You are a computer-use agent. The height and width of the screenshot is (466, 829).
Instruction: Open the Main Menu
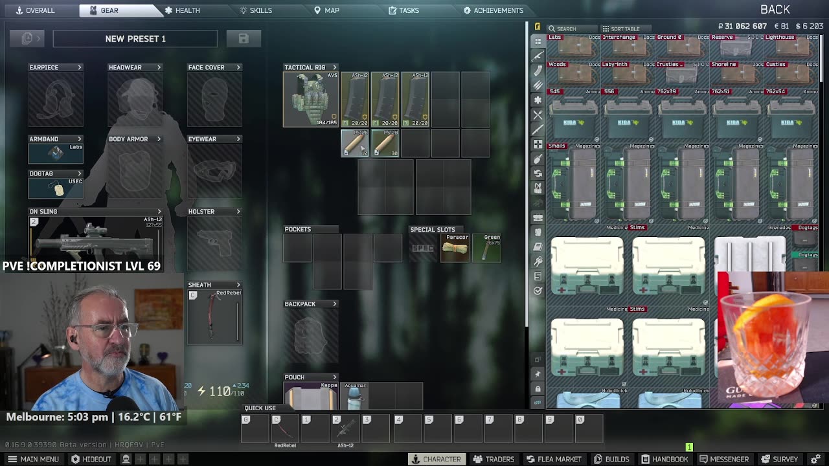(33, 459)
